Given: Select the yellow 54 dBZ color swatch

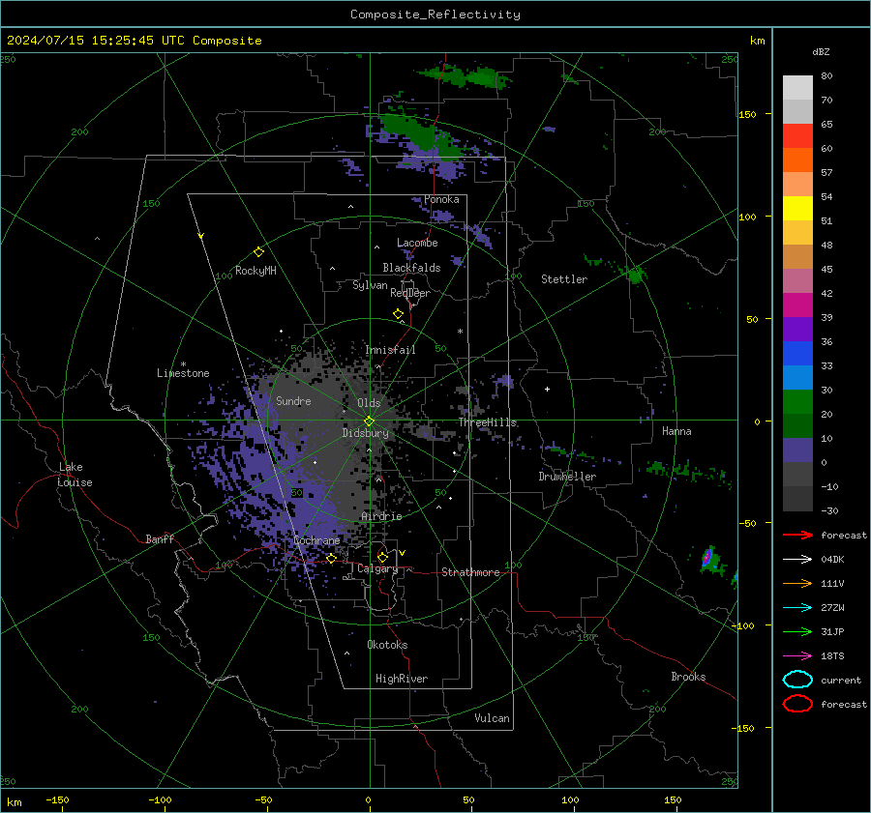Looking at the screenshot, I should coord(797,208).
